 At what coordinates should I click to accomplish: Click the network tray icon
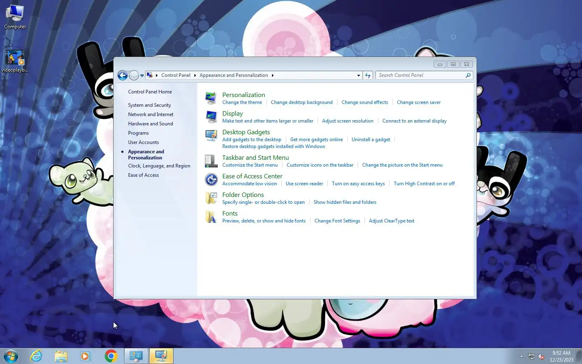[531, 356]
